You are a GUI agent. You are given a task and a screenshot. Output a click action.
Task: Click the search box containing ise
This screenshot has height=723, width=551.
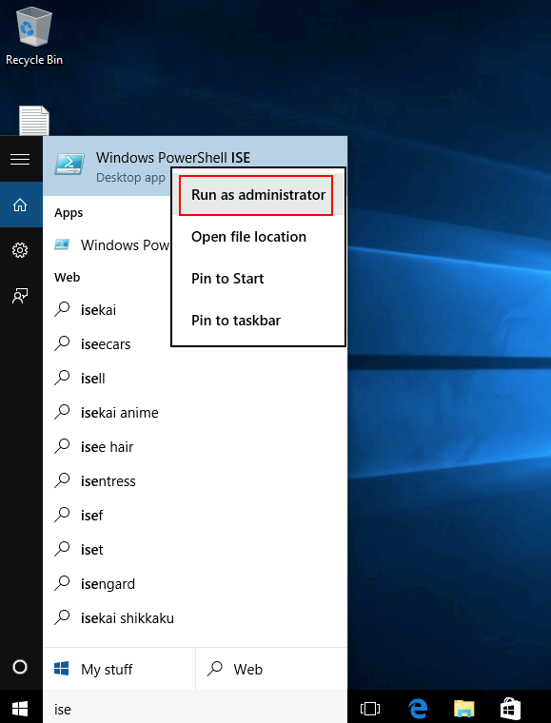point(195,709)
